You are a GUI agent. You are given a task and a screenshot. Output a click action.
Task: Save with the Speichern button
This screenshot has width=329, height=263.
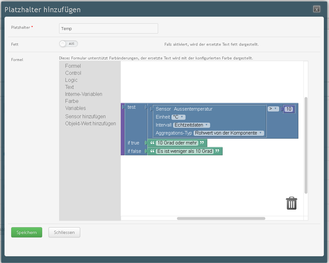[x=27, y=232]
